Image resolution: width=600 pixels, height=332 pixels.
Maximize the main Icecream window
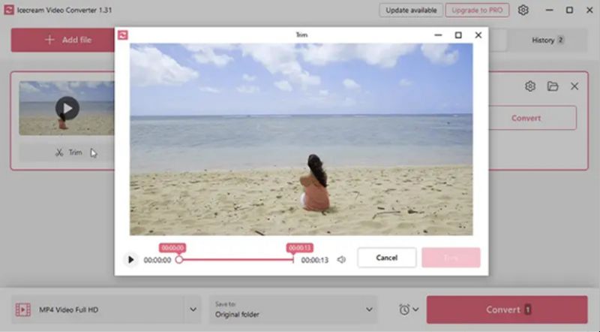click(x=569, y=11)
